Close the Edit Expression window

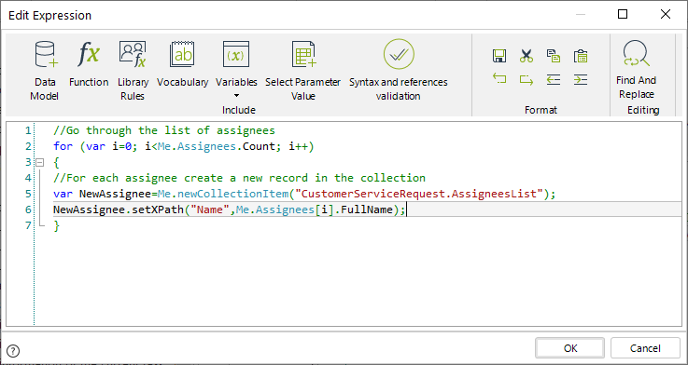pyautogui.click(x=666, y=15)
